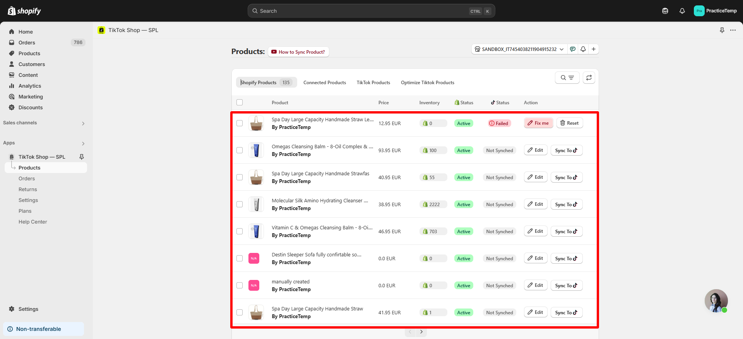Open the three-dot app menu

pyautogui.click(x=733, y=30)
